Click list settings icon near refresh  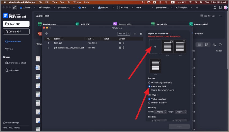point(214,45)
